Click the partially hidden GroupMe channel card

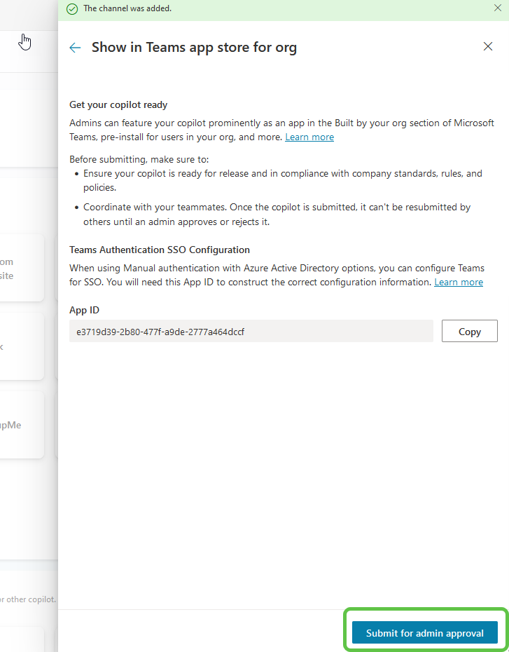click(x=21, y=425)
